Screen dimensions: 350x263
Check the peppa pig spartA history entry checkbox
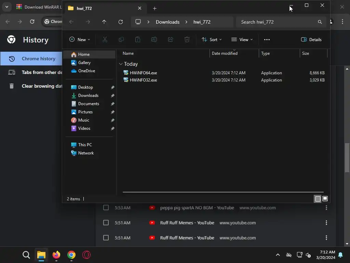(106, 208)
